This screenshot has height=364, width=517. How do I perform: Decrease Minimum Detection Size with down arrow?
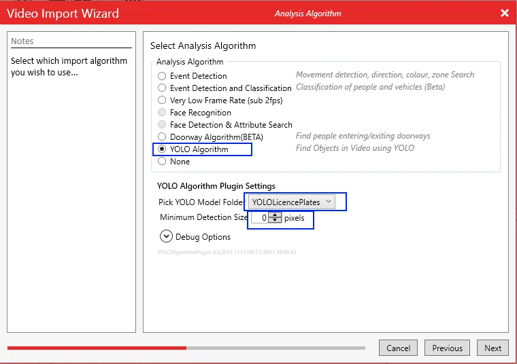[275, 220]
